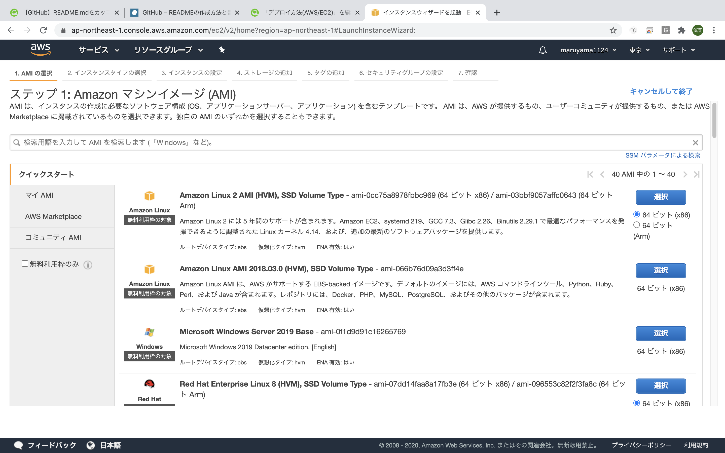The image size is (725, 453).
Task: Click the G extension icon in toolbar
Action: [x=665, y=30]
